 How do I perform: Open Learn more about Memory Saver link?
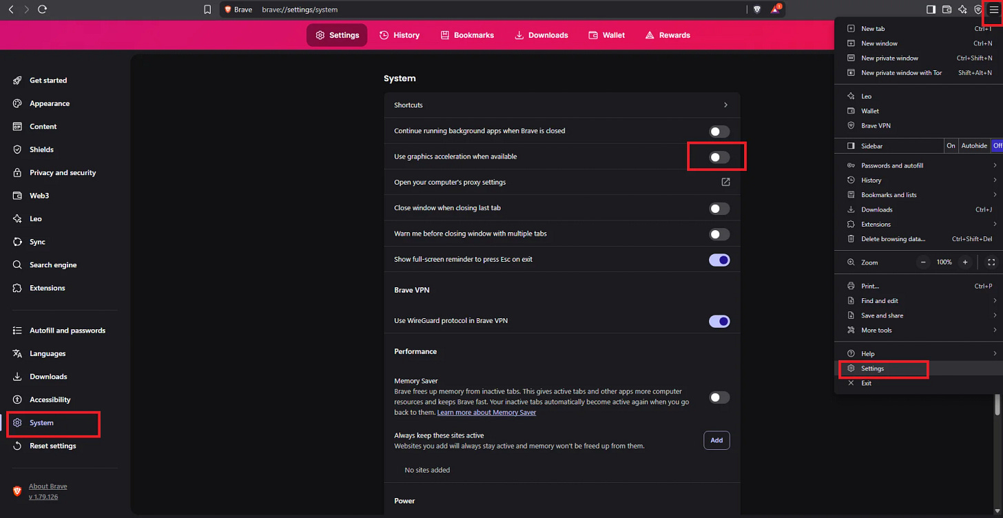coord(486,412)
